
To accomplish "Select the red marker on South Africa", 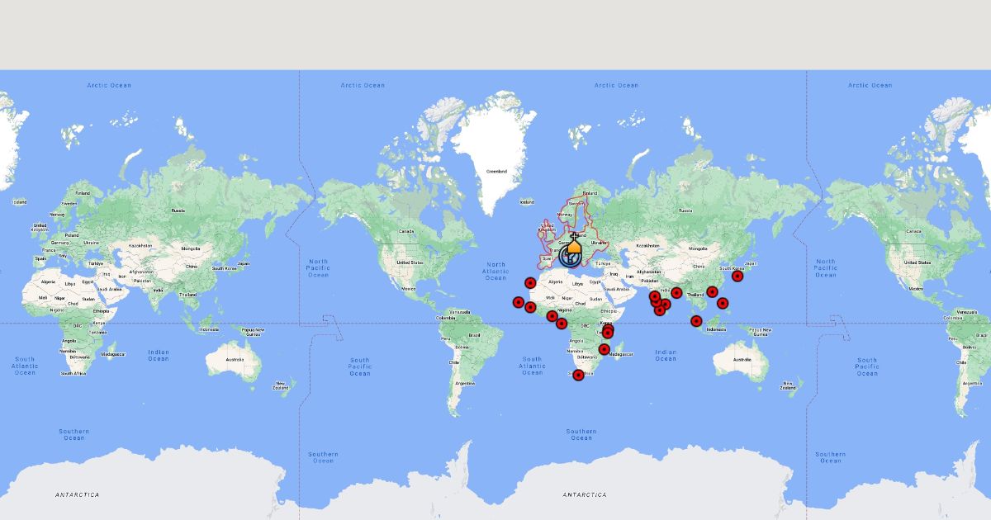I will tap(578, 375).
